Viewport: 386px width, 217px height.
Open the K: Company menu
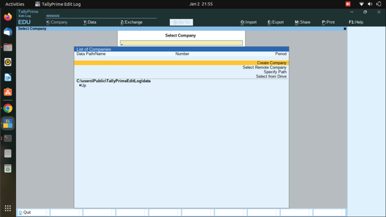[x=57, y=22]
